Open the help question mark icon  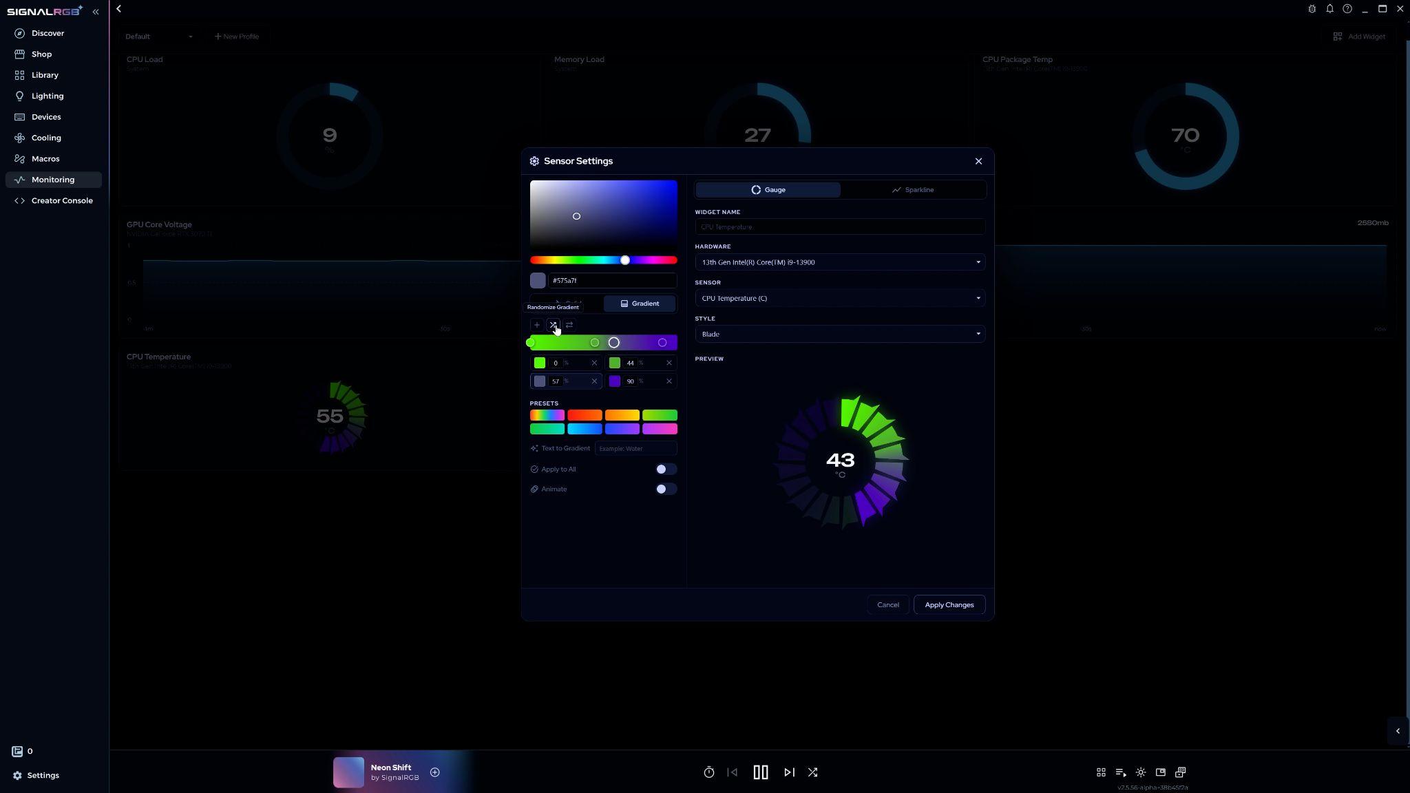coord(1347,9)
